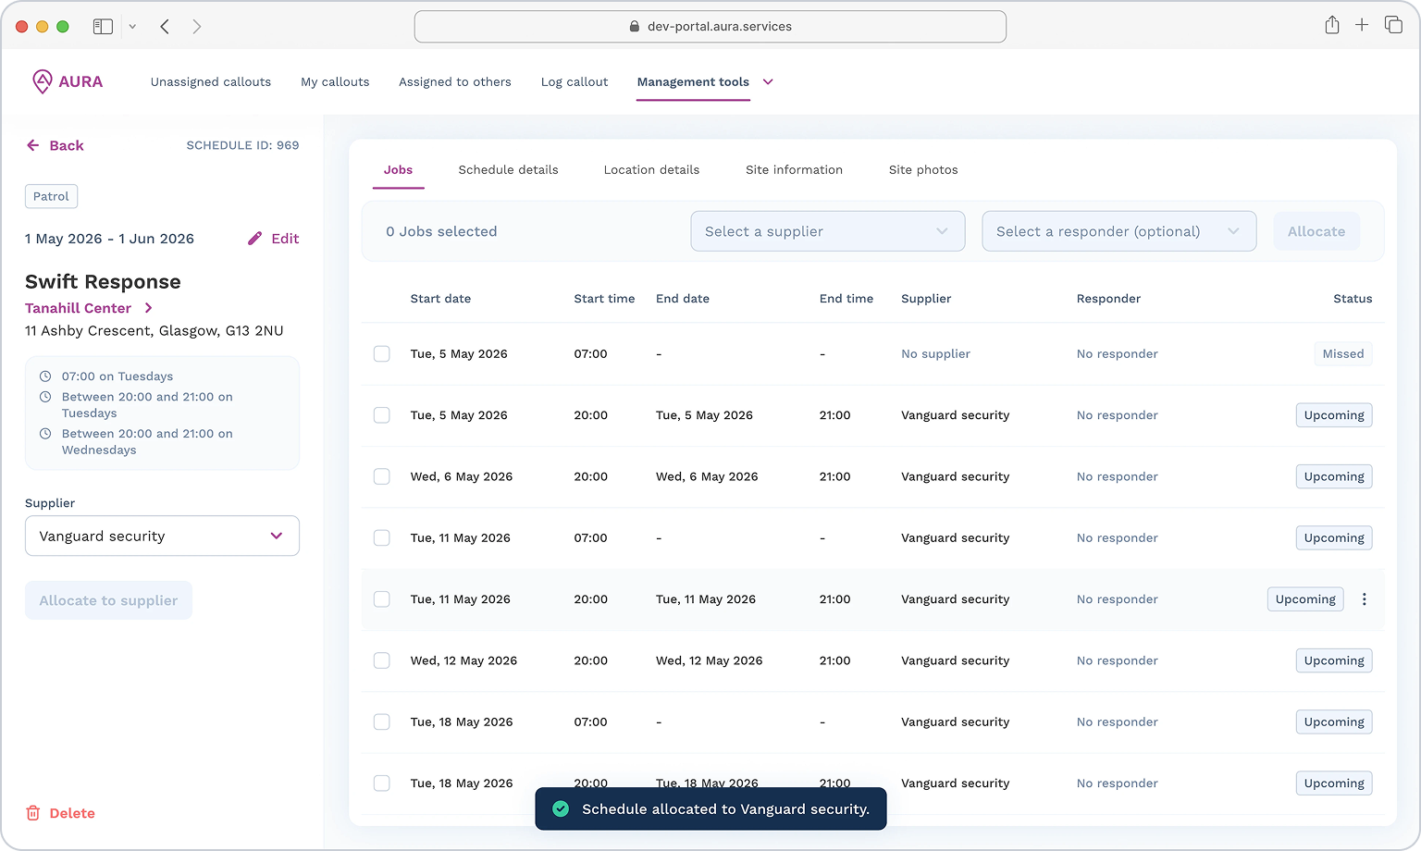Open sidebar options dropdown arrow in toolbar
Viewport: 1421px width, 851px height.
click(132, 27)
